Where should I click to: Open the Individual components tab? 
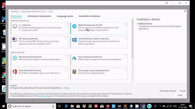coord(39,16)
